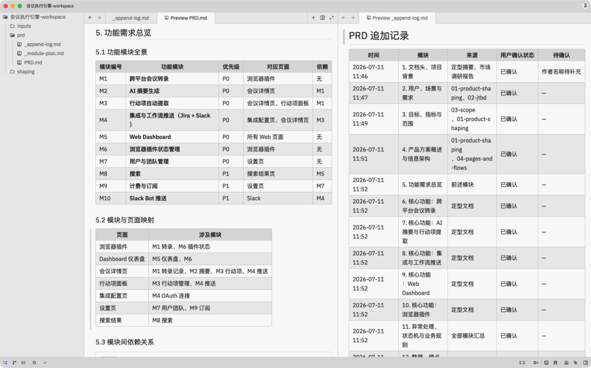Click the heading 5. 功能需求总览
Screen dimensions: 591x368
pos(123,33)
